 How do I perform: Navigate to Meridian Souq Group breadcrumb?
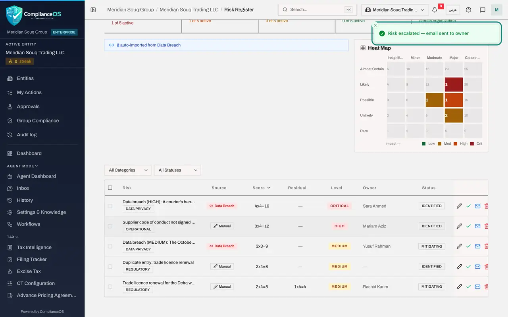pyautogui.click(x=131, y=10)
